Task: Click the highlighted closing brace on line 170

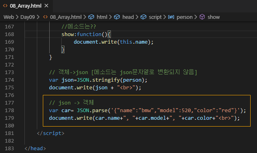Action: (63, 50)
